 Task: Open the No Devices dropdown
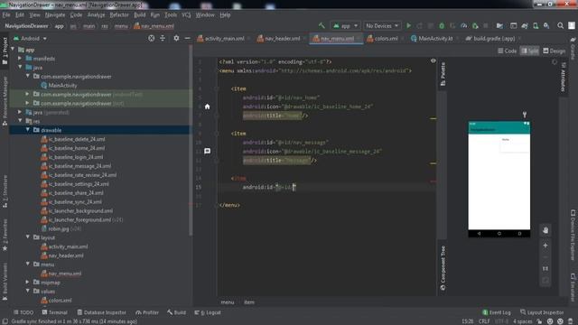pos(382,26)
